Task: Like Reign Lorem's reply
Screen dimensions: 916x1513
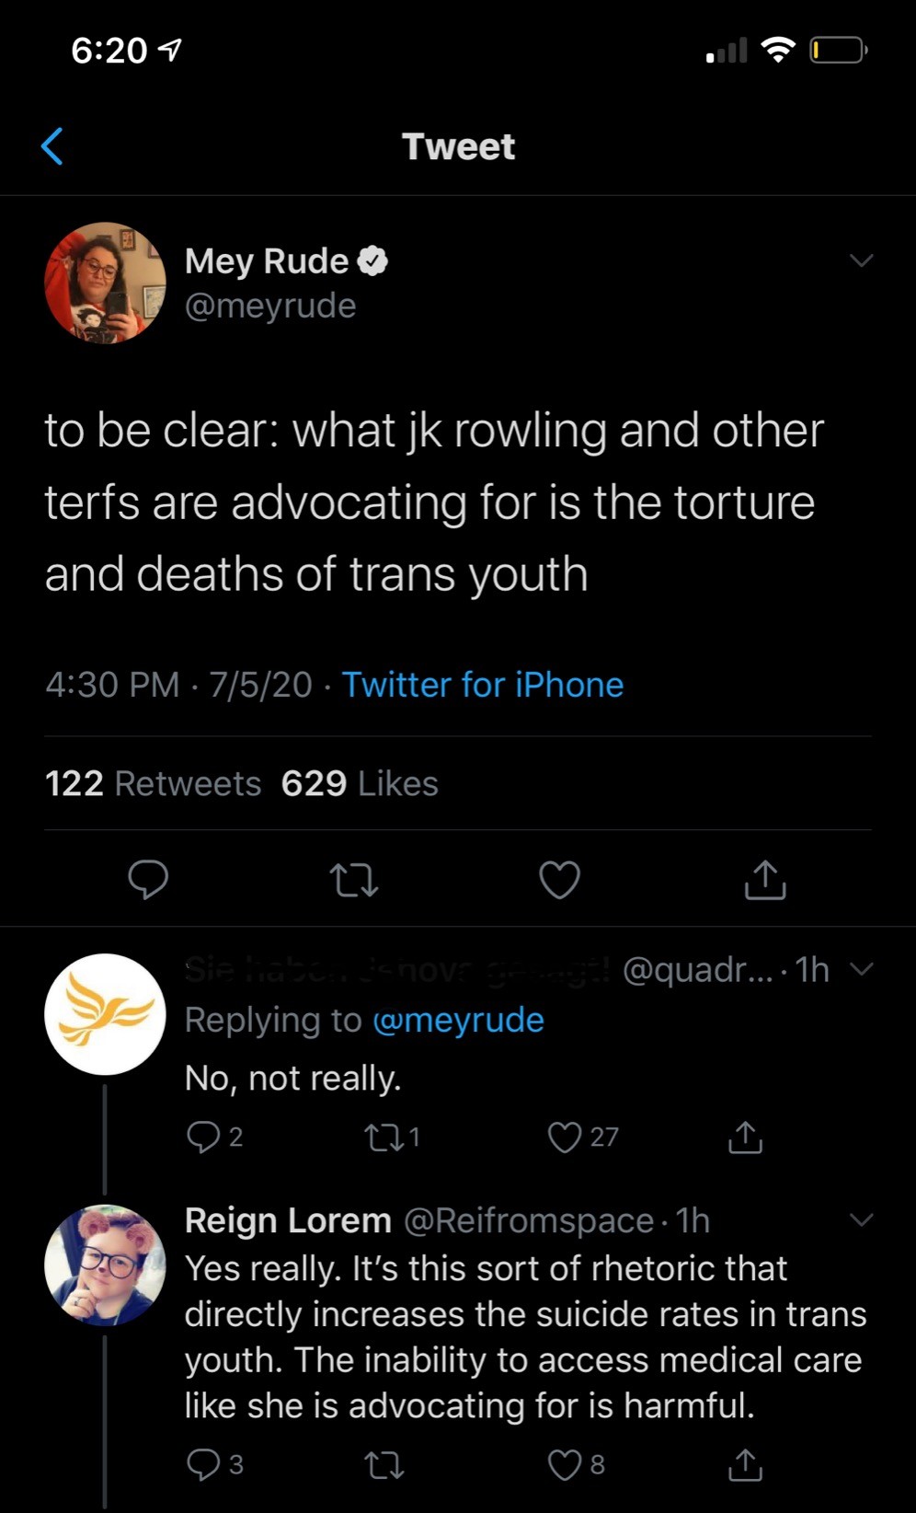Action: pyautogui.click(x=565, y=1464)
